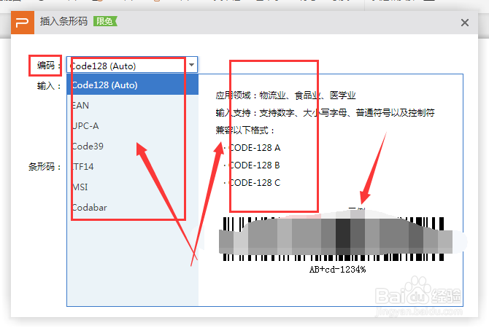489x328 pixels.
Task: Click the 编码 label
Action: coord(49,66)
